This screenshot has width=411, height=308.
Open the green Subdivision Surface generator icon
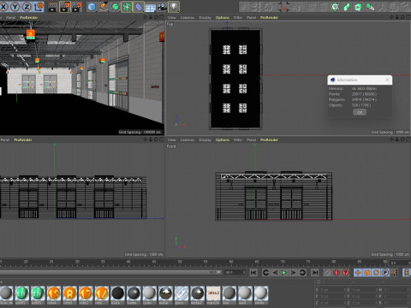(116, 7)
